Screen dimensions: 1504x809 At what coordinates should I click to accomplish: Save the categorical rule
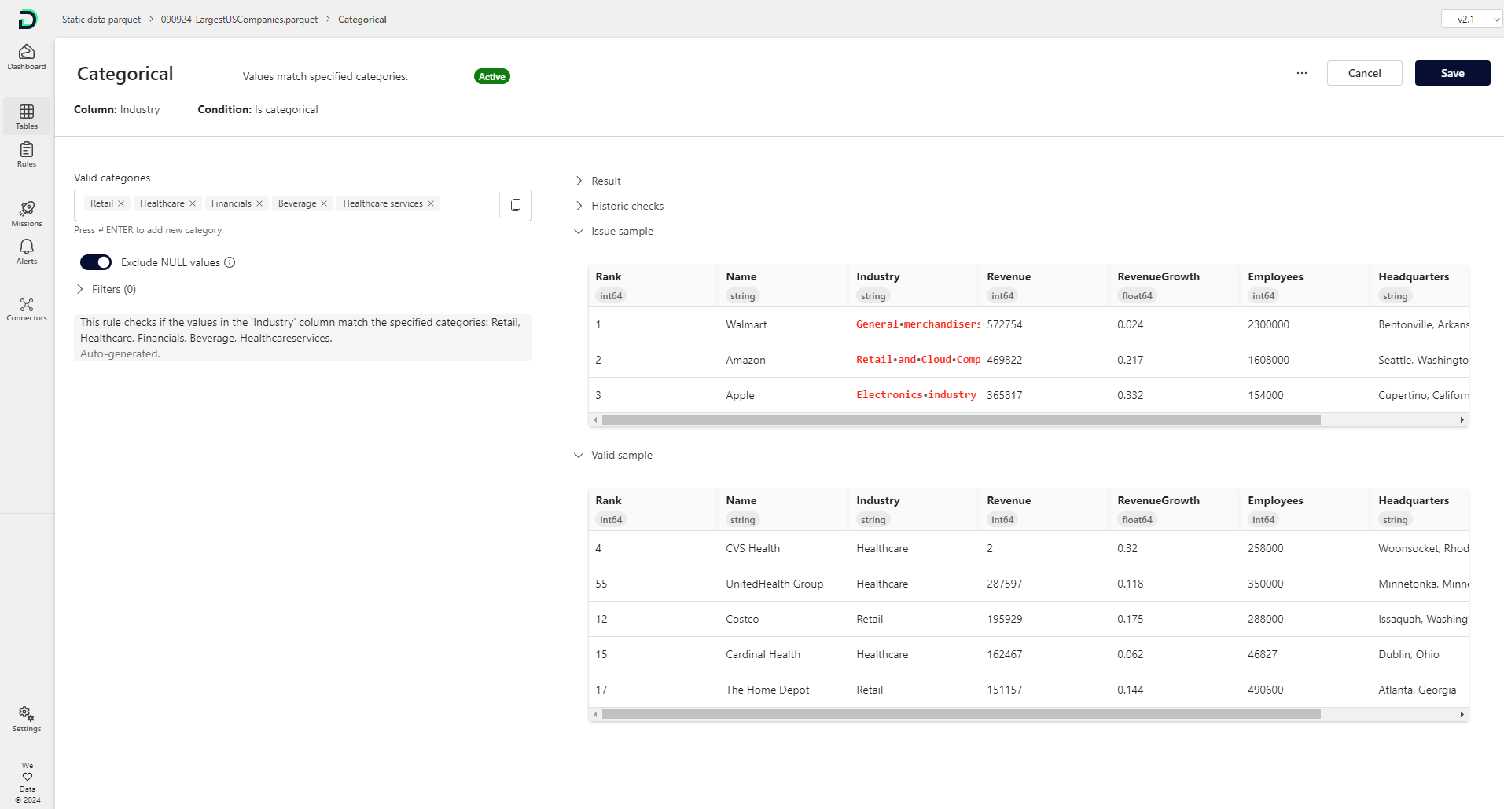[1452, 73]
